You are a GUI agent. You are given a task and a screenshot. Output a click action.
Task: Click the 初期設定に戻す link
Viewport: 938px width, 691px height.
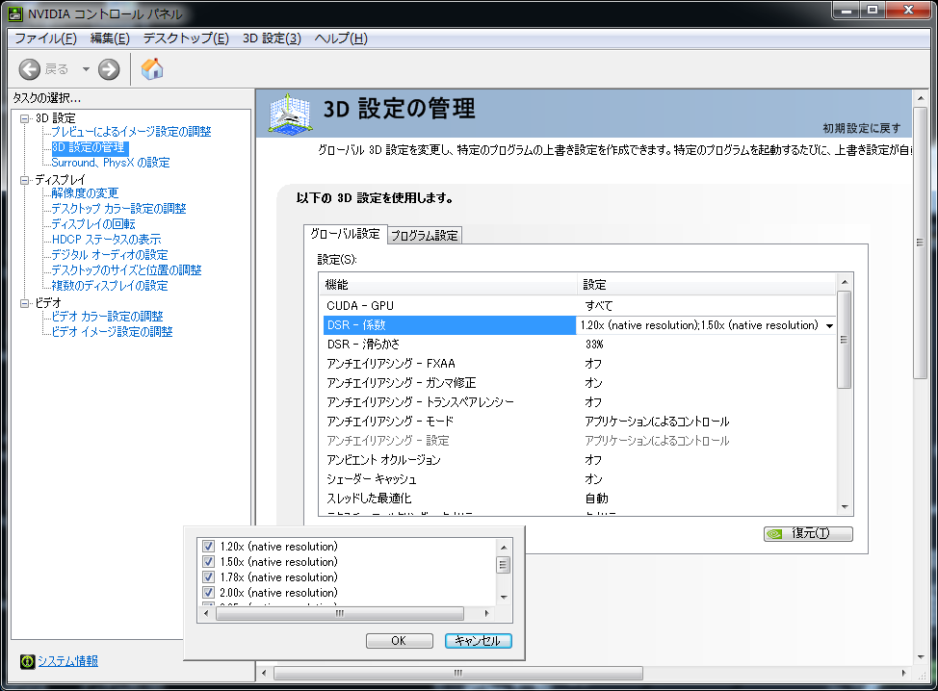point(861,128)
